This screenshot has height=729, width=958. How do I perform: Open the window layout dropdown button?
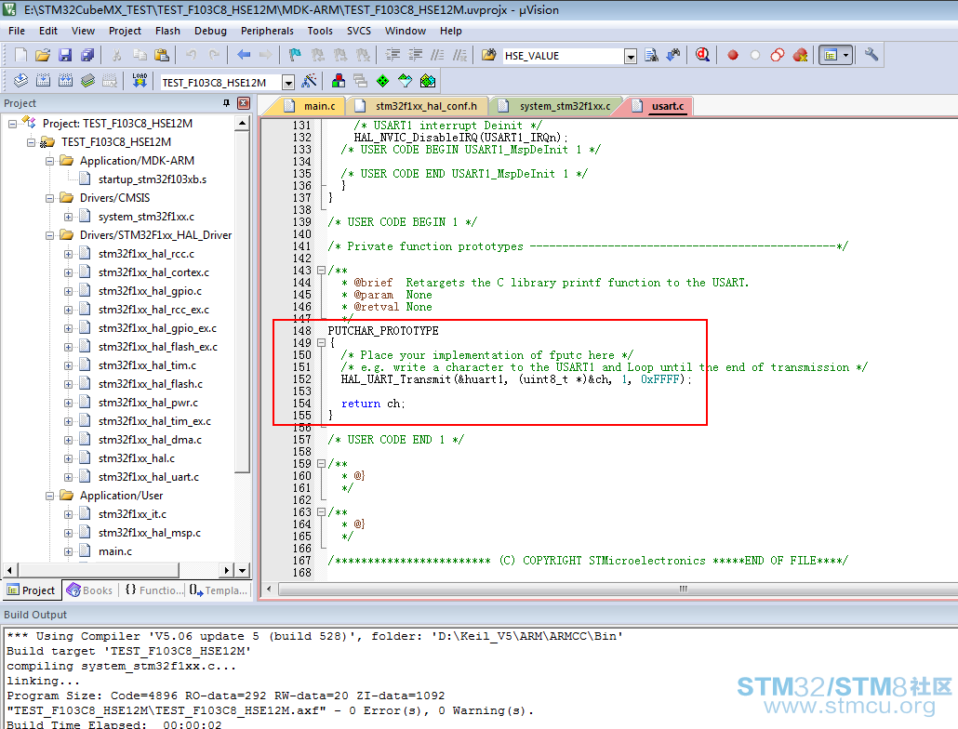845,55
